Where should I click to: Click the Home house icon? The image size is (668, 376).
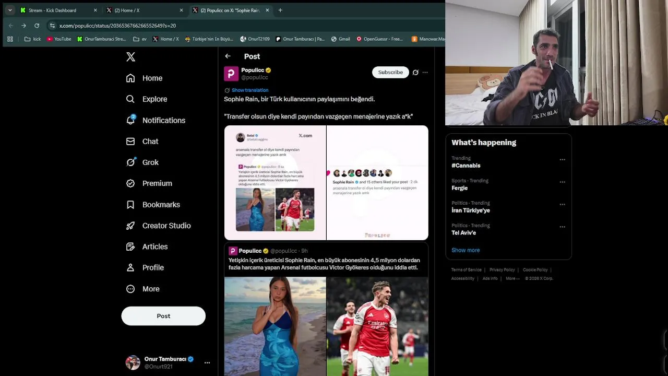[130, 78]
